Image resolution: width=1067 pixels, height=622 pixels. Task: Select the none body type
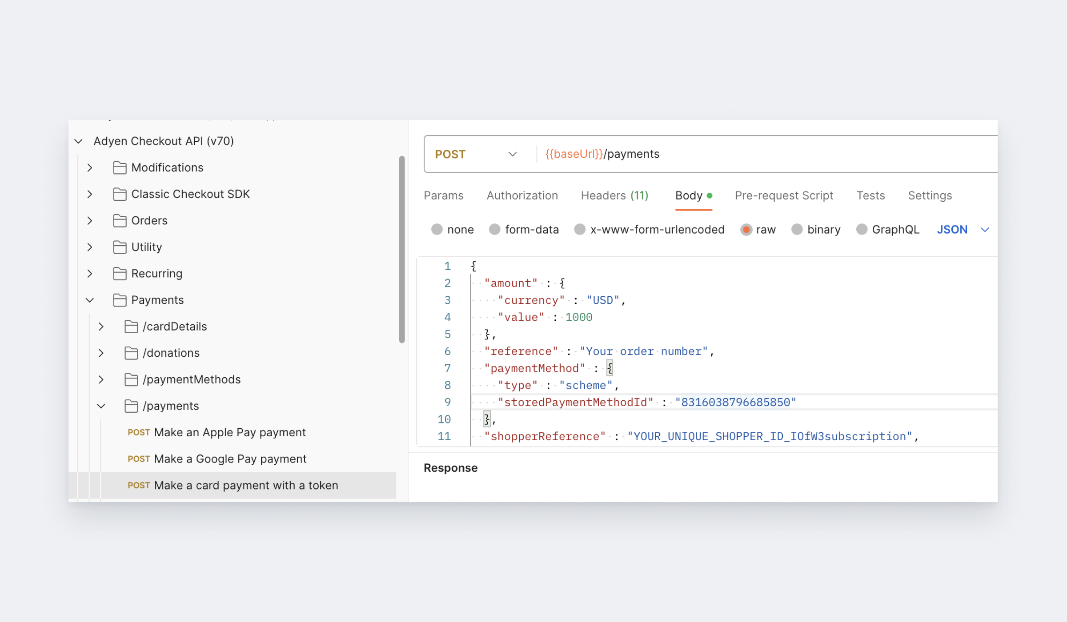pos(437,229)
